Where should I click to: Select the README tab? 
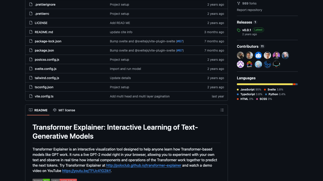pyautogui.click(x=38, y=110)
